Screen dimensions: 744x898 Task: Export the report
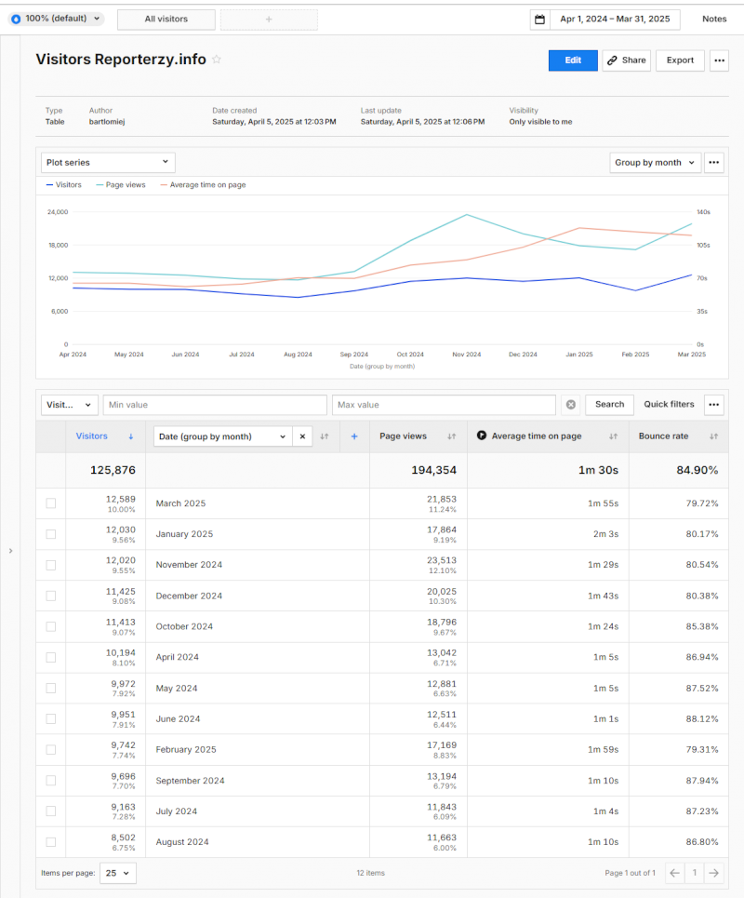coord(680,60)
